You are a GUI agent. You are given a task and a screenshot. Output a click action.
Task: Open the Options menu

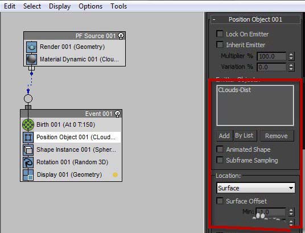tap(90, 6)
